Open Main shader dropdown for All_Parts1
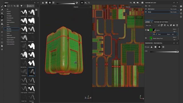The width and height of the screenshot is (183, 103). [x=174, y=9]
